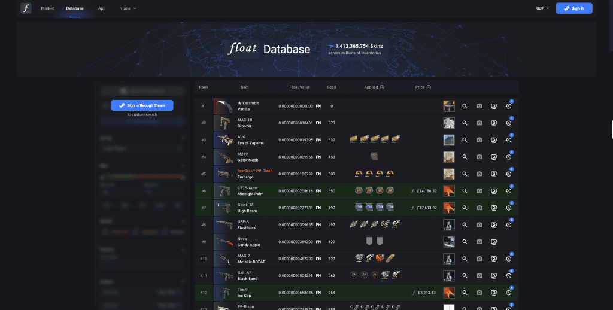Open owner avatar for AUG Eye of Zapems

pyautogui.click(x=449, y=140)
